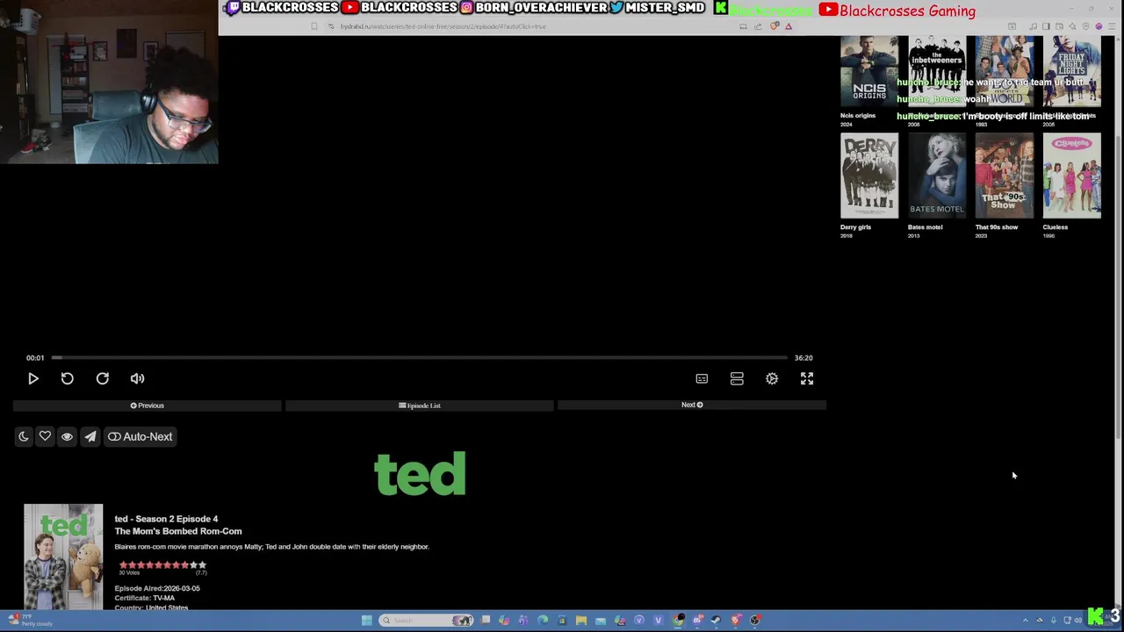Seek on the video progress bar

pos(420,357)
